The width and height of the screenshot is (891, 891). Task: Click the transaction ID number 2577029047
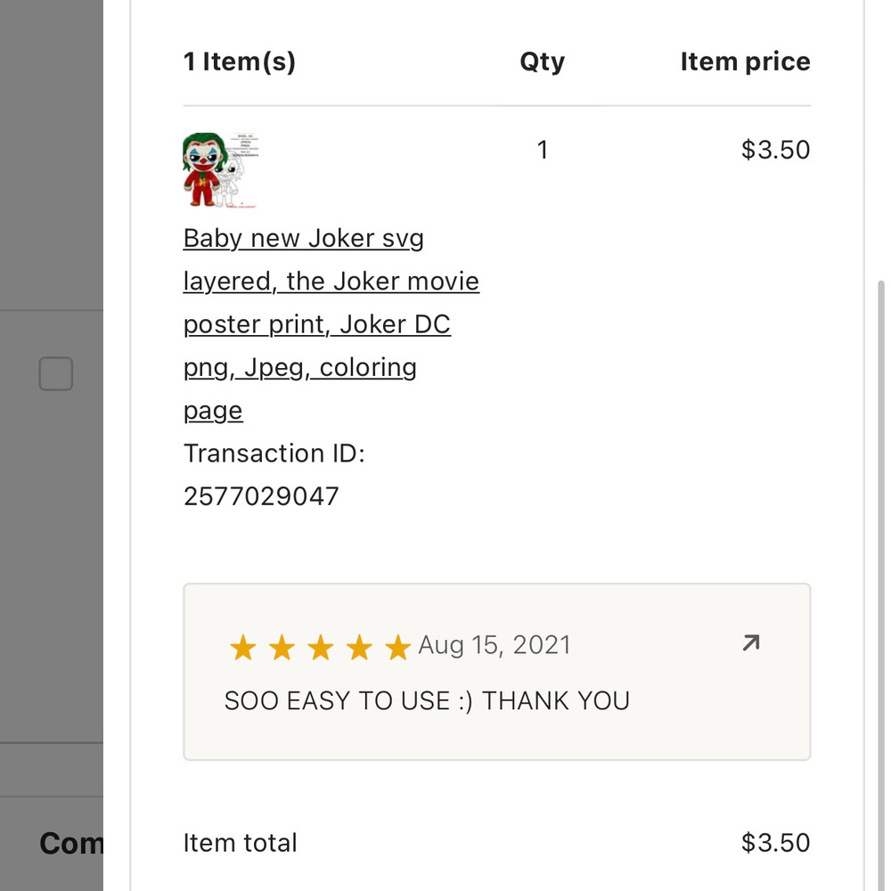tap(261, 496)
